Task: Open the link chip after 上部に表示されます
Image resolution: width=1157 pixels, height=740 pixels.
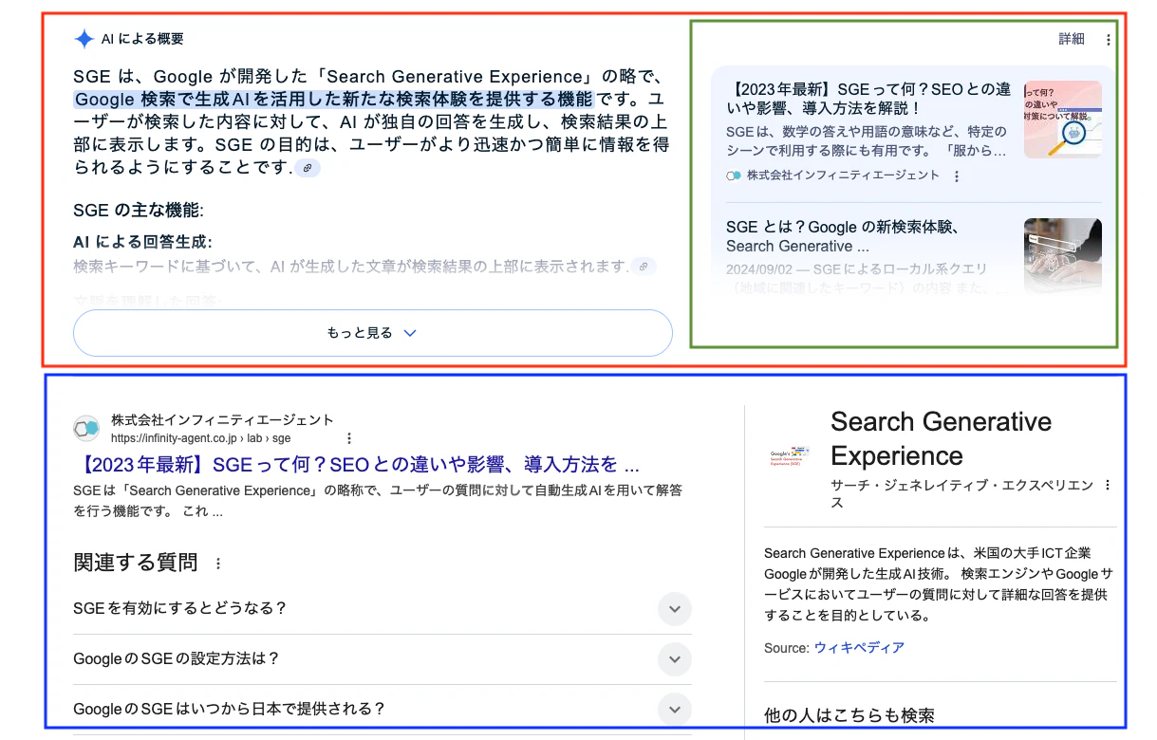Action: pyautogui.click(x=644, y=267)
